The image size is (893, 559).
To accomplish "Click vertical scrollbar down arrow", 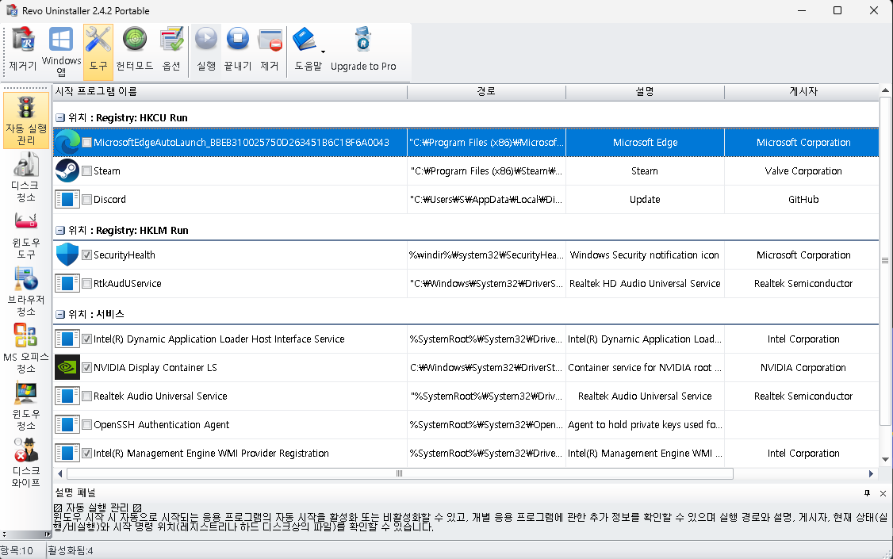I will pos(885,459).
